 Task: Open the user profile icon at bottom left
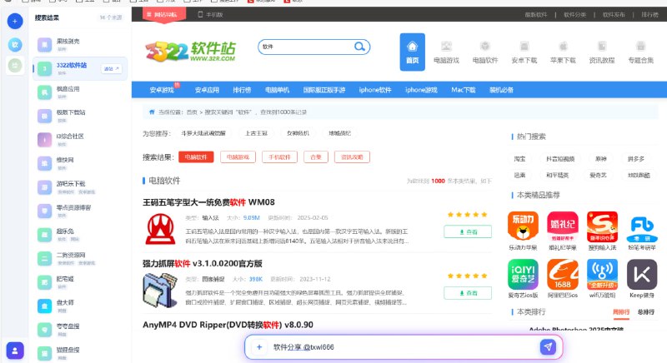click(15, 351)
